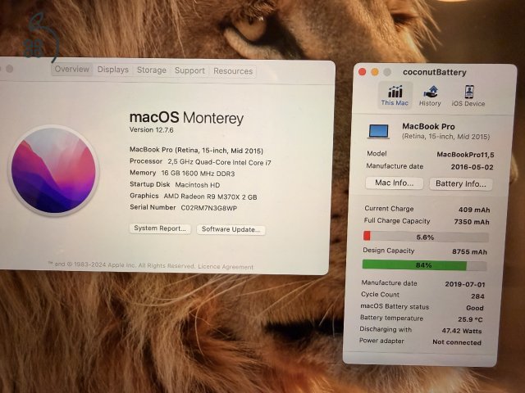Click the Macintosh HD startup disk value
Image resolution: width=525 pixels, height=393 pixels.
click(x=198, y=185)
